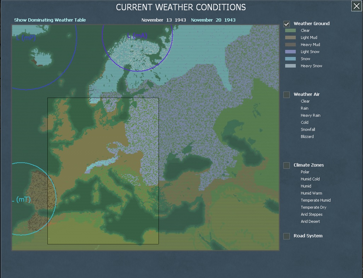Enable the Climate Zones checkbox

pos(286,165)
